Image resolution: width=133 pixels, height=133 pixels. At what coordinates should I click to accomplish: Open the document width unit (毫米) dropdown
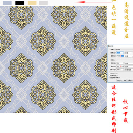[129, 63]
